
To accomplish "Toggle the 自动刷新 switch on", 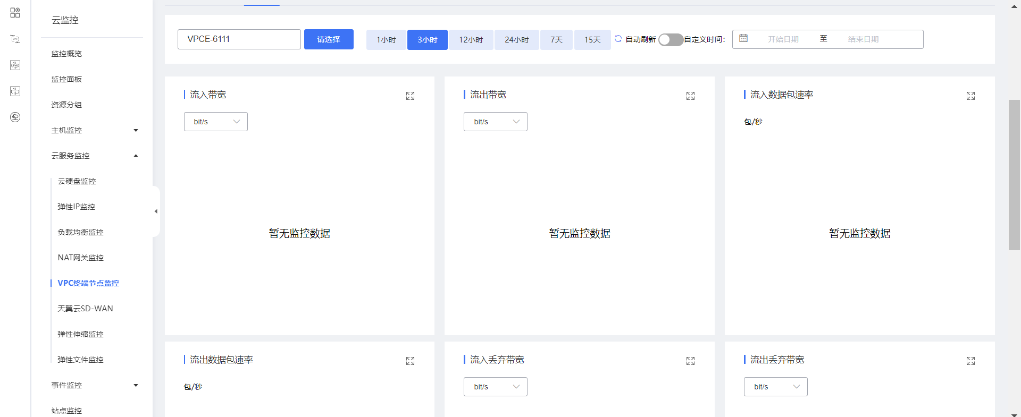I will coord(670,40).
